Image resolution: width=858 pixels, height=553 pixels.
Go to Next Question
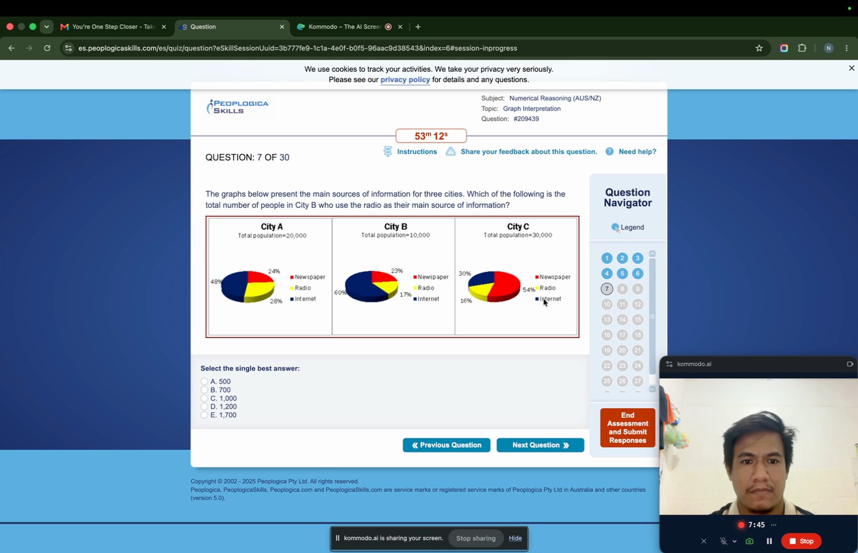coord(540,445)
